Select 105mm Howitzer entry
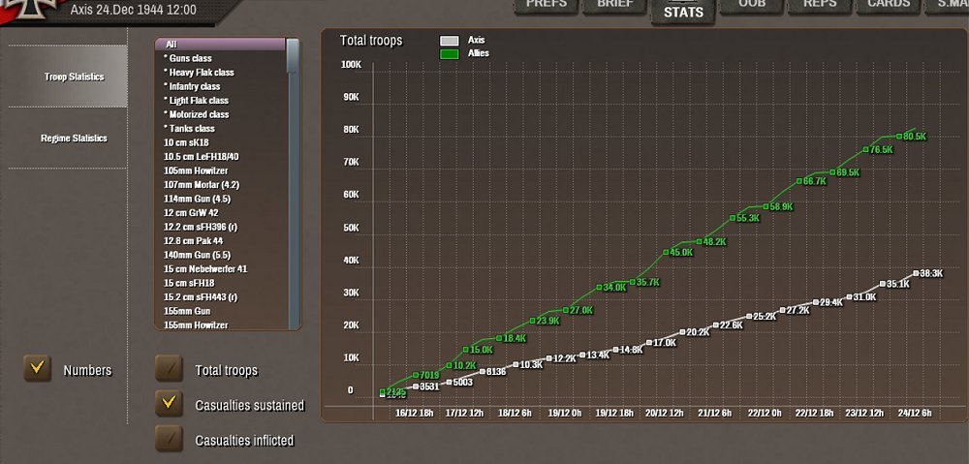This screenshot has height=464, width=969. 220,170
